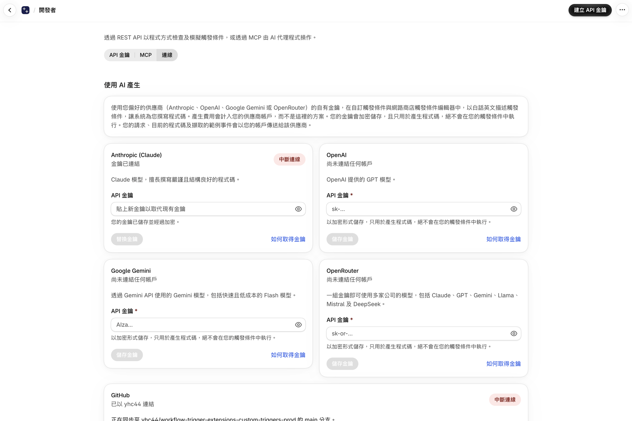Disconnect Anthropic via 中斷連線 button
This screenshot has width=632, height=421.
pos(289,160)
